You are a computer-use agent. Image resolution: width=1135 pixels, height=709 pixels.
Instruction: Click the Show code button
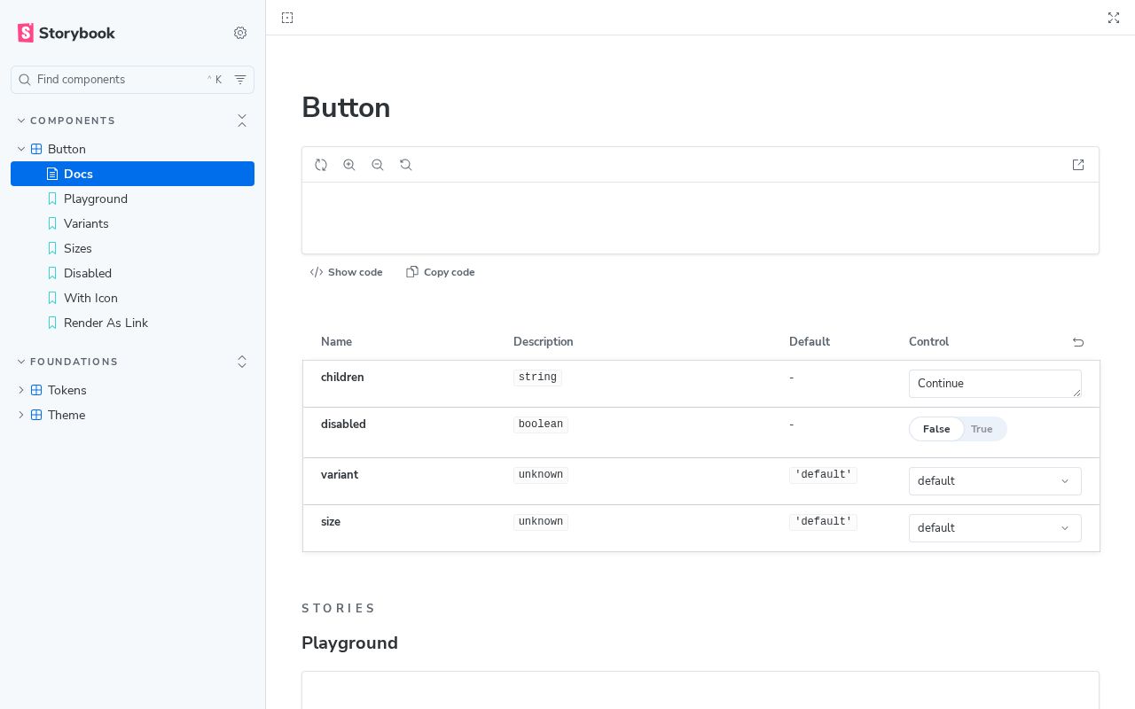pos(346,272)
